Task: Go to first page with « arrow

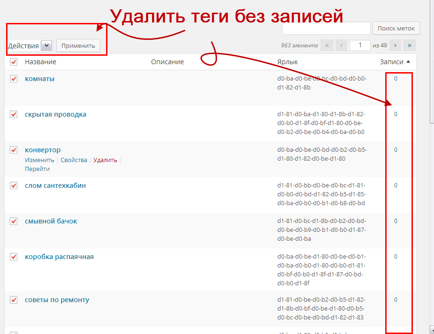Action: click(327, 45)
